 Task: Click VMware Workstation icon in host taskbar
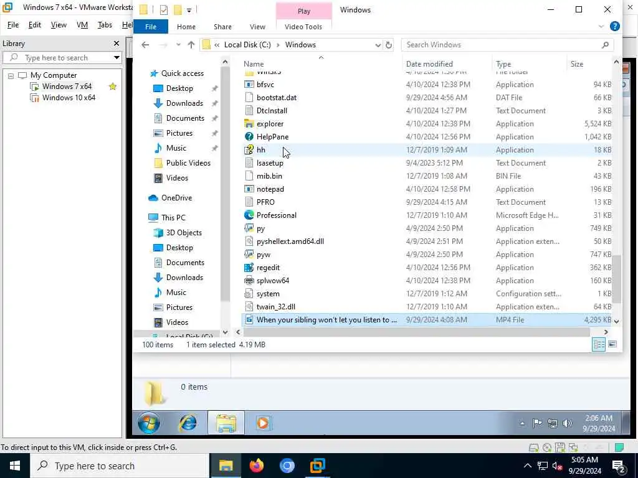pos(317,466)
